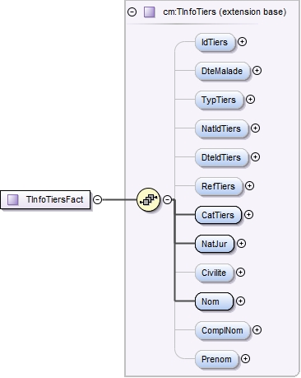Expand the Prenom element

(245, 359)
